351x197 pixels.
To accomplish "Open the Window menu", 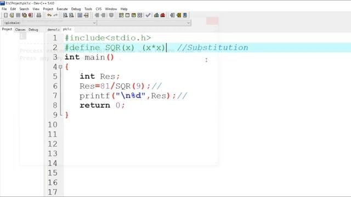I will pyautogui.click(x=111, y=9).
